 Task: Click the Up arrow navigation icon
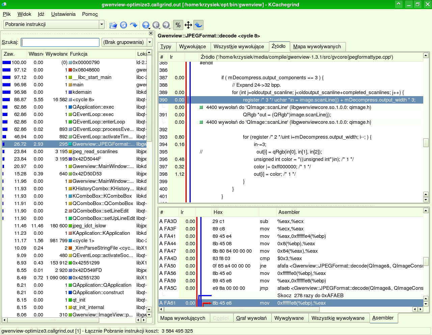145,25
